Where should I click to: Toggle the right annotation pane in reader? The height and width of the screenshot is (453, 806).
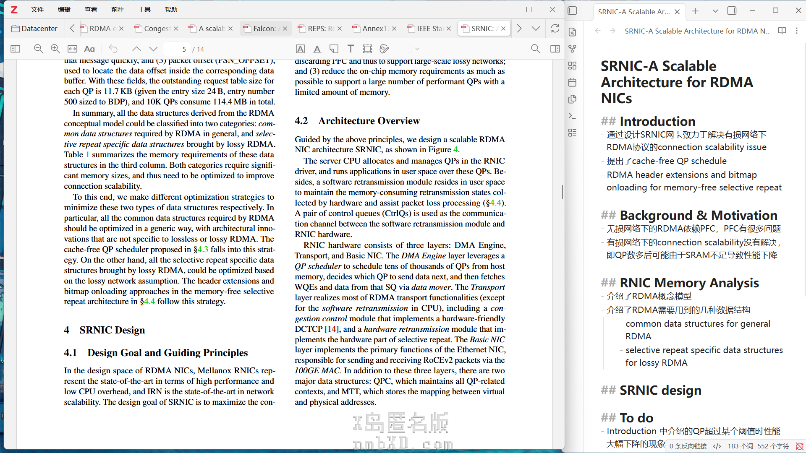coord(555,49)
